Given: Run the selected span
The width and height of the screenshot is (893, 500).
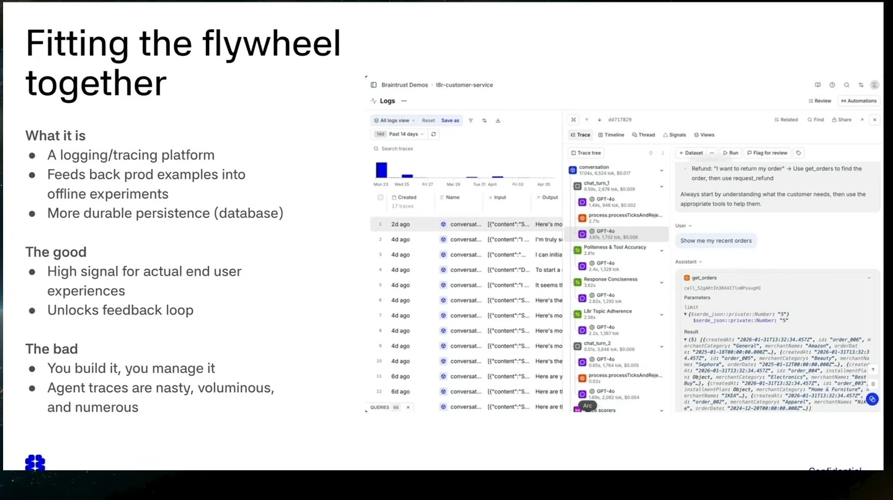Looking at the screenshot, I should [x=731, y=152].
